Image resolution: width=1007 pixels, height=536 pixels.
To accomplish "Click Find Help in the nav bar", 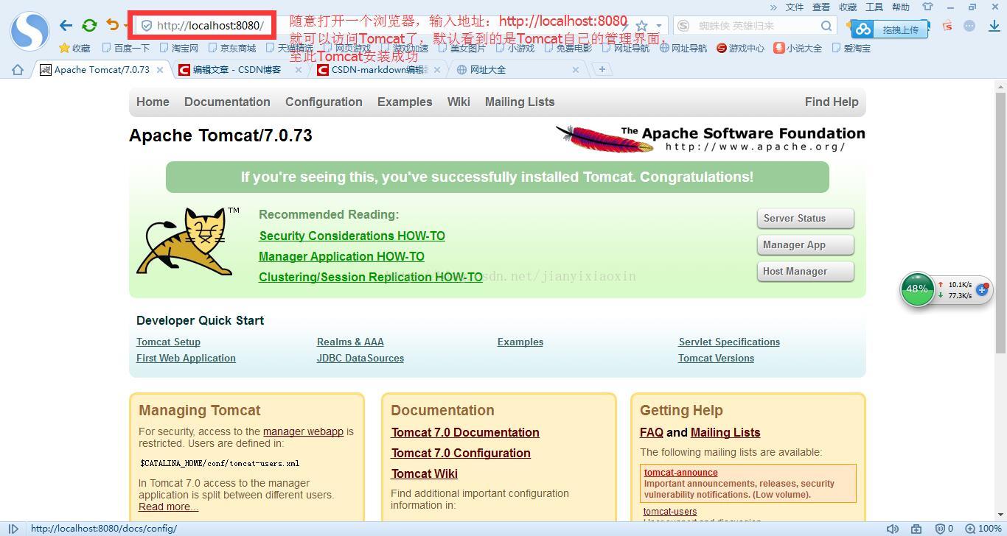I will click(832, 102).
